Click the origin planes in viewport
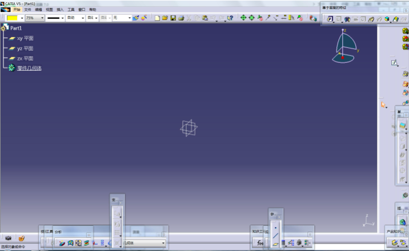Image resolution: width=409 pixels, height=251 pixels. point(189,128)
